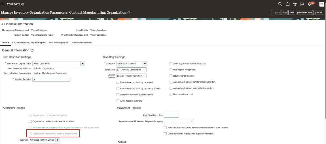Check Automatically cancel sales order backorders
326x144 pixels.
coord(171,88)
